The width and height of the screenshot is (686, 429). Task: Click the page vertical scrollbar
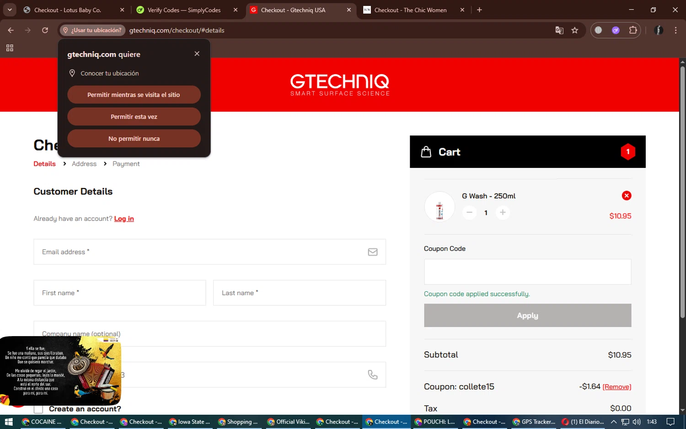[x=682, y=192]
